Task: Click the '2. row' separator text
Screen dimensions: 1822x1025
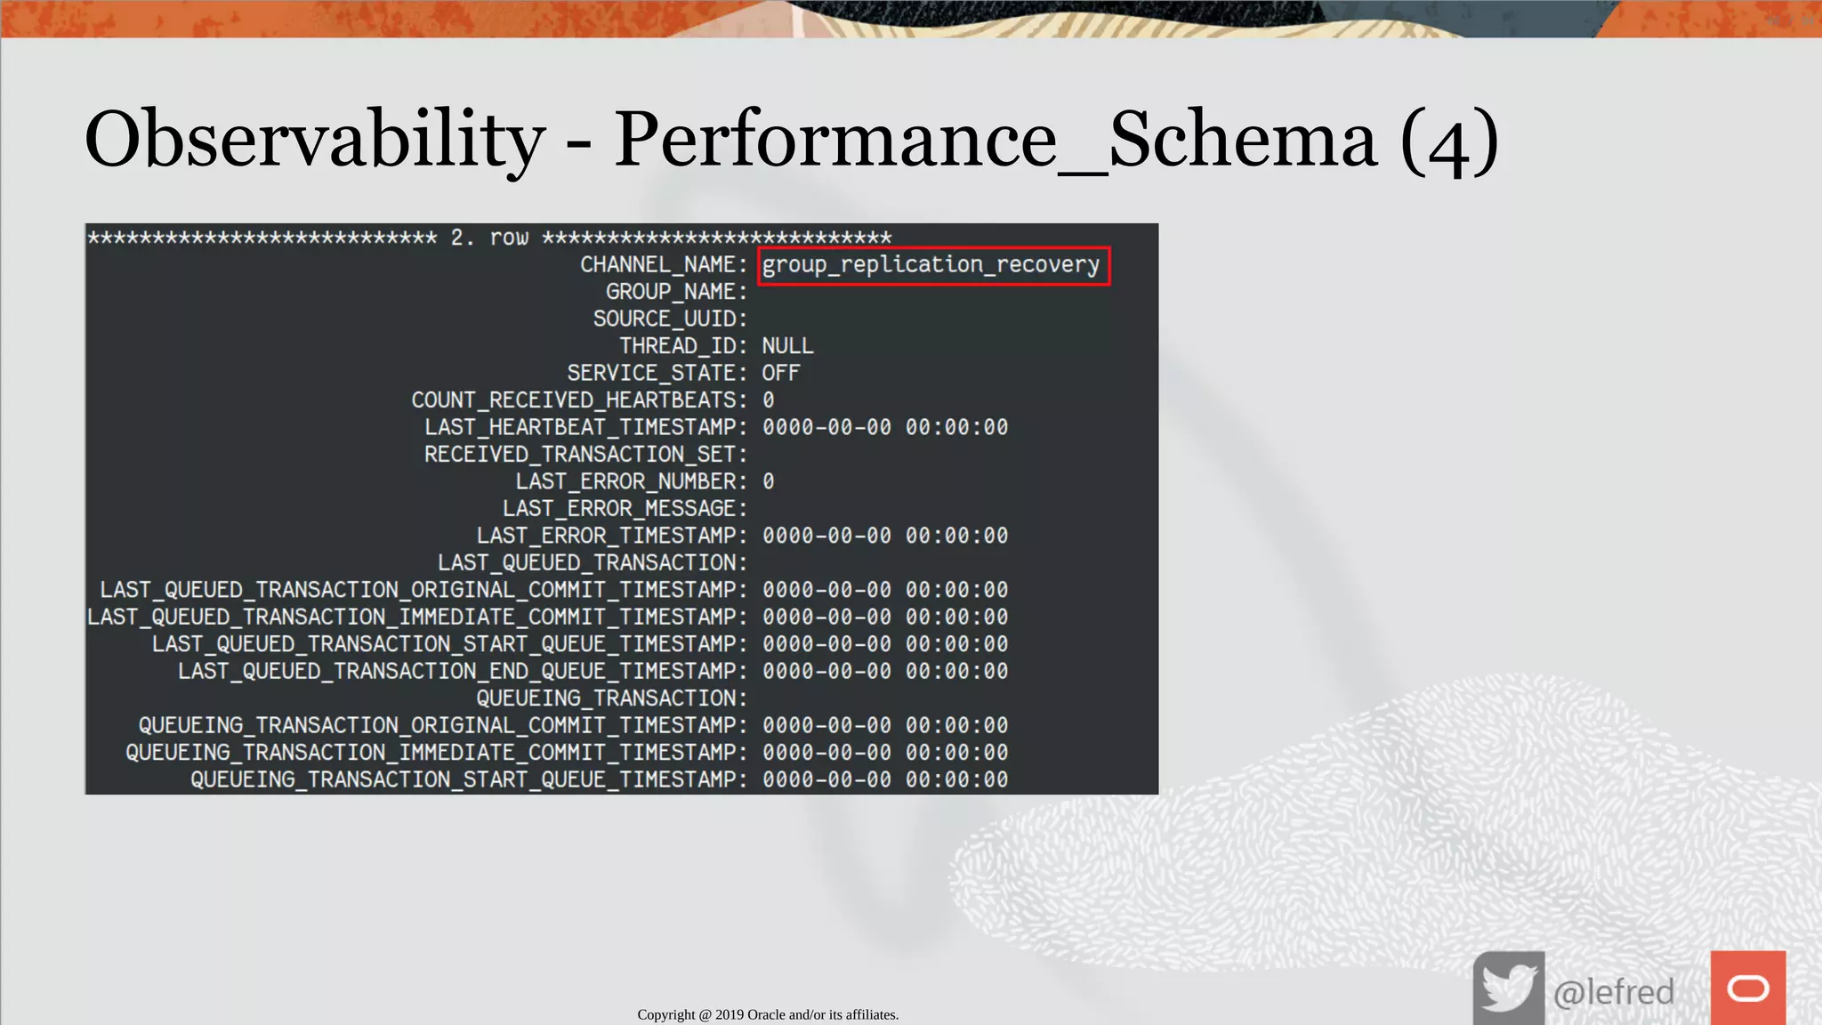Action: click(x=489, y=238)
